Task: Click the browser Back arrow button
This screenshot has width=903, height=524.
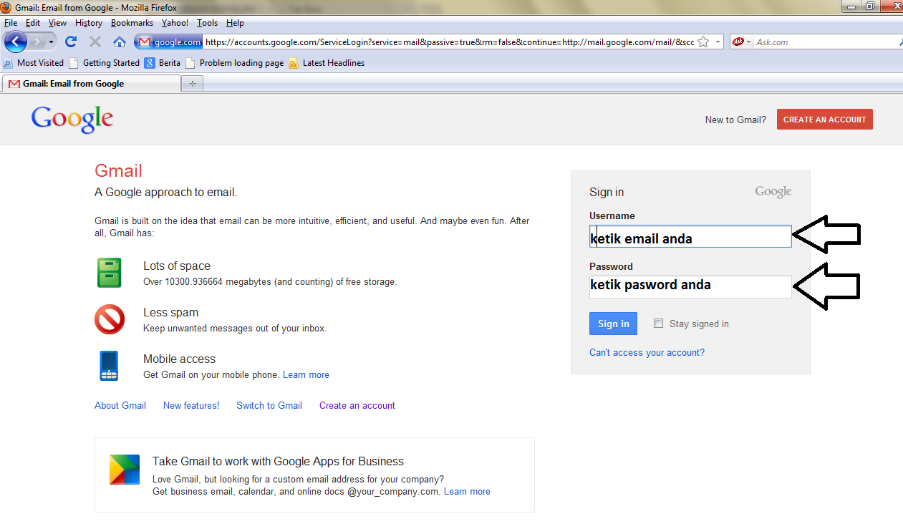Action: click(x=15, y=42)
